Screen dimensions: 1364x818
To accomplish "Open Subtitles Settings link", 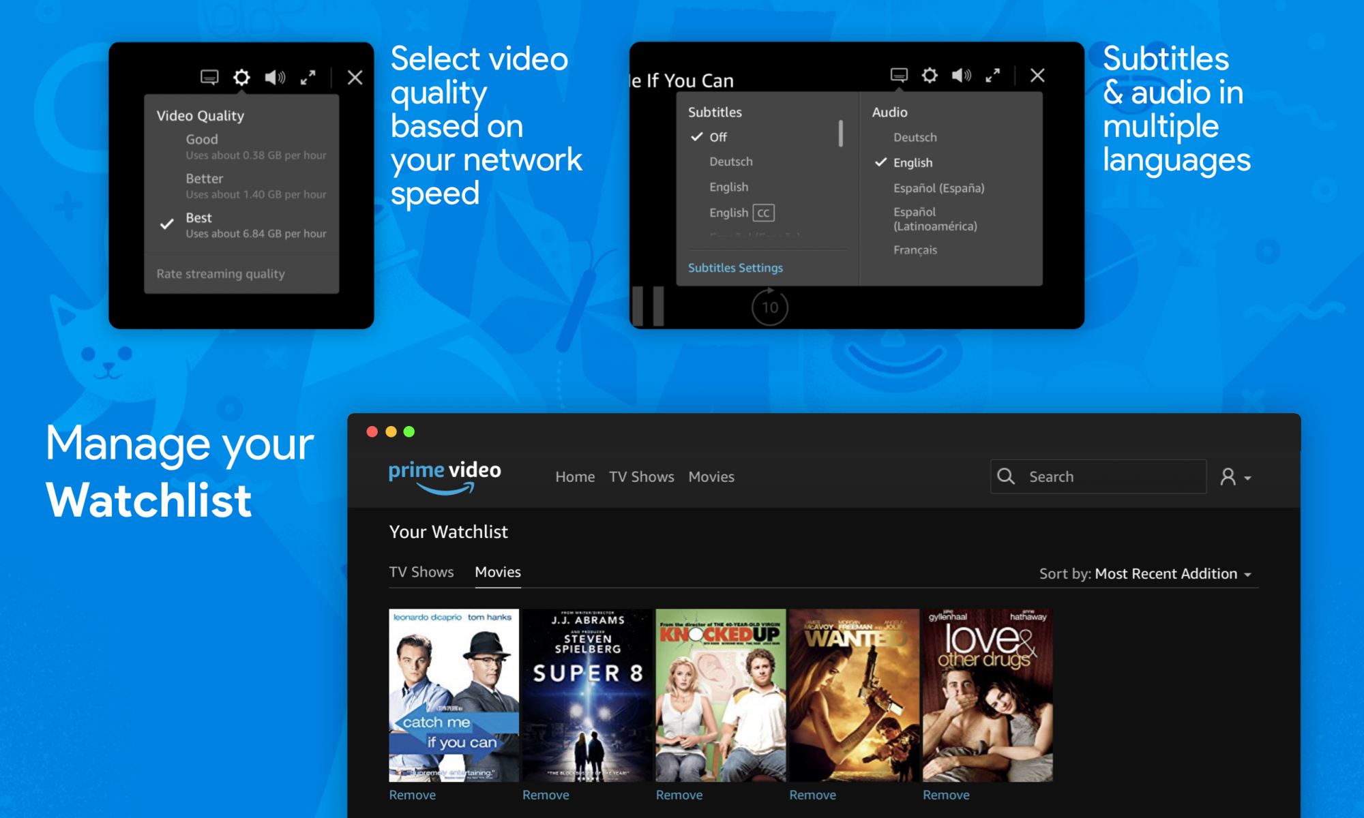I will [x=735, y=268].
